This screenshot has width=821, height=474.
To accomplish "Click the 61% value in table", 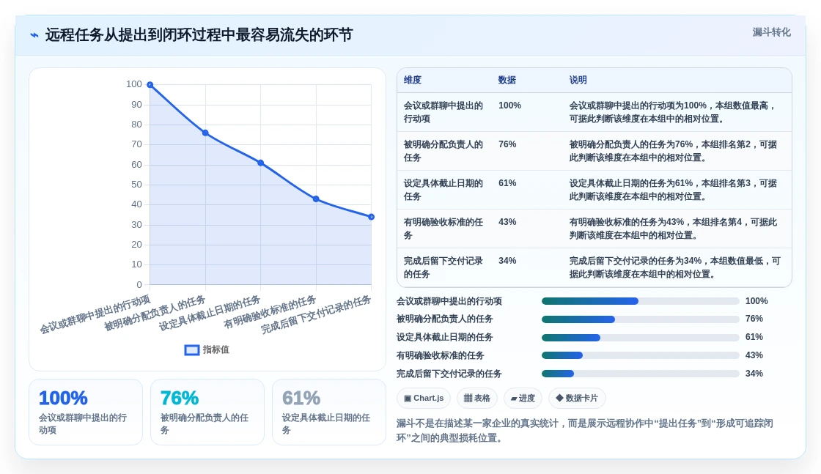I will pos(507,183).
